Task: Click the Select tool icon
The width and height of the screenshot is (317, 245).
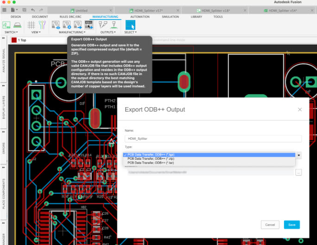Action: click(x=130, y=26)
